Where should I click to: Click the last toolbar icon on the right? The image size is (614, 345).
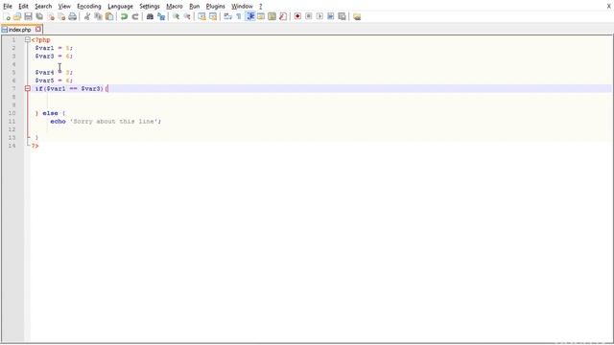point(357,16)
